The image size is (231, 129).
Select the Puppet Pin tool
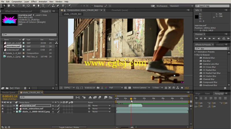click(70, 6)
